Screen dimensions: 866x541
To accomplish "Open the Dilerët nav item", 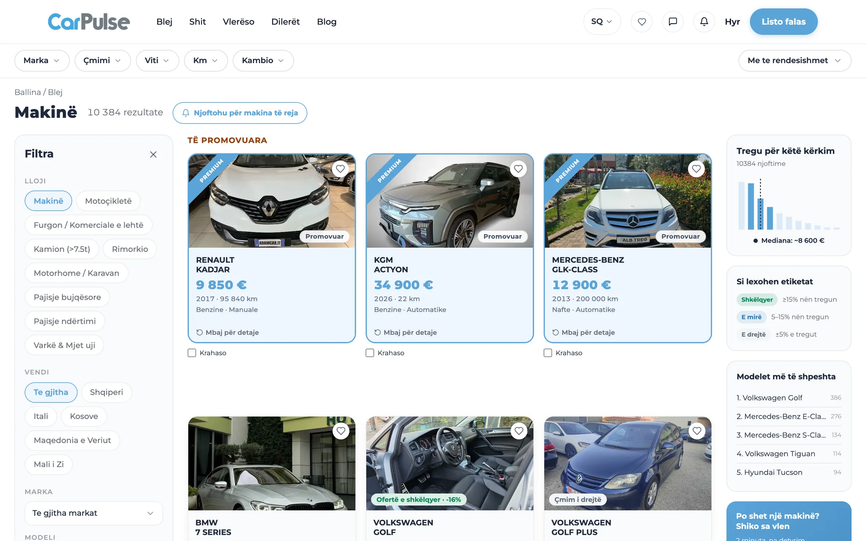I will coord(285,22).
